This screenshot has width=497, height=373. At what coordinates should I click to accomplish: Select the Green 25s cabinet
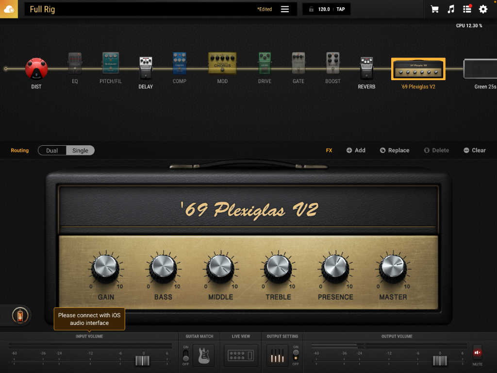[480, 68]
